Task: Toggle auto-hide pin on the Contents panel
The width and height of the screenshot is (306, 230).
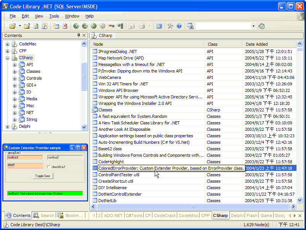Action: (79, 35)
